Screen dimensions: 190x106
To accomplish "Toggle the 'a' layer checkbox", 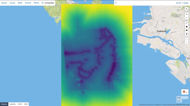I will coord(184,92).
